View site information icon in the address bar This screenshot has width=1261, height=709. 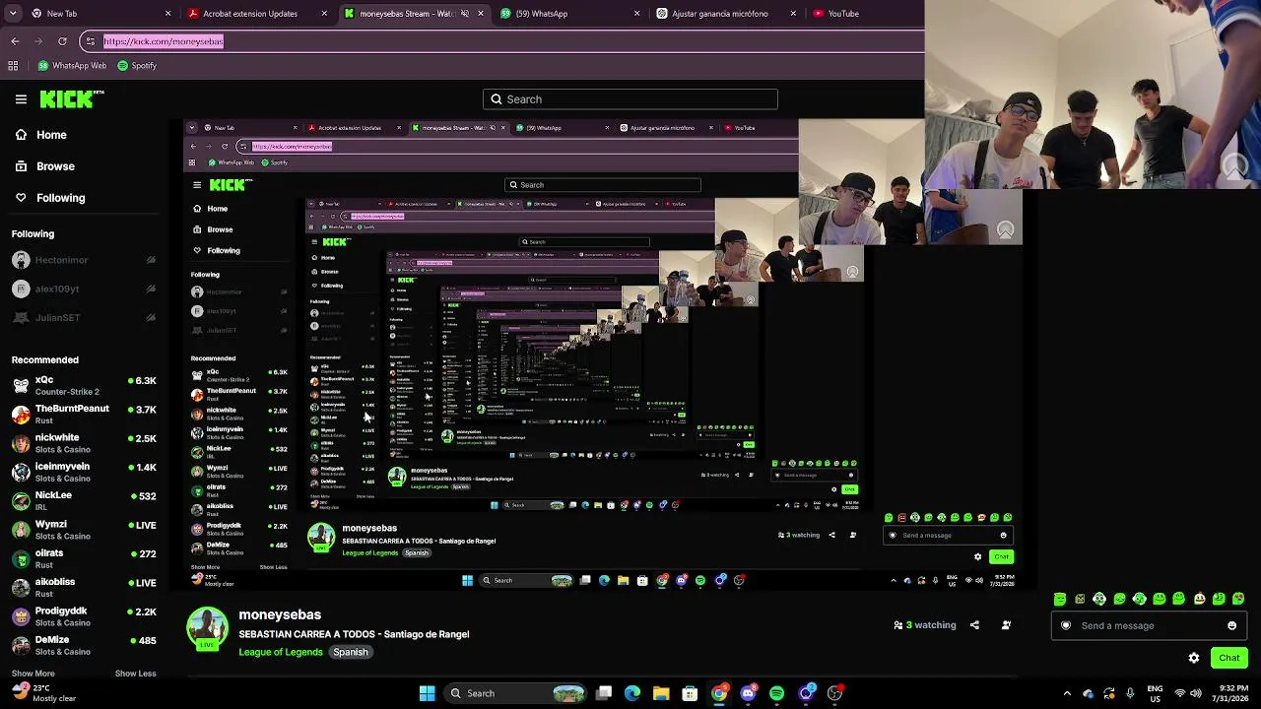tap(90, 41)
